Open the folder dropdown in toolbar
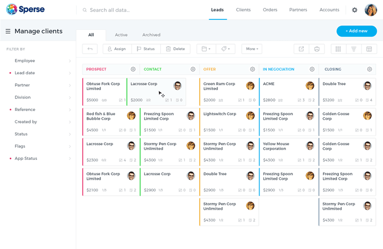383x249 pixels. [206, 49]
